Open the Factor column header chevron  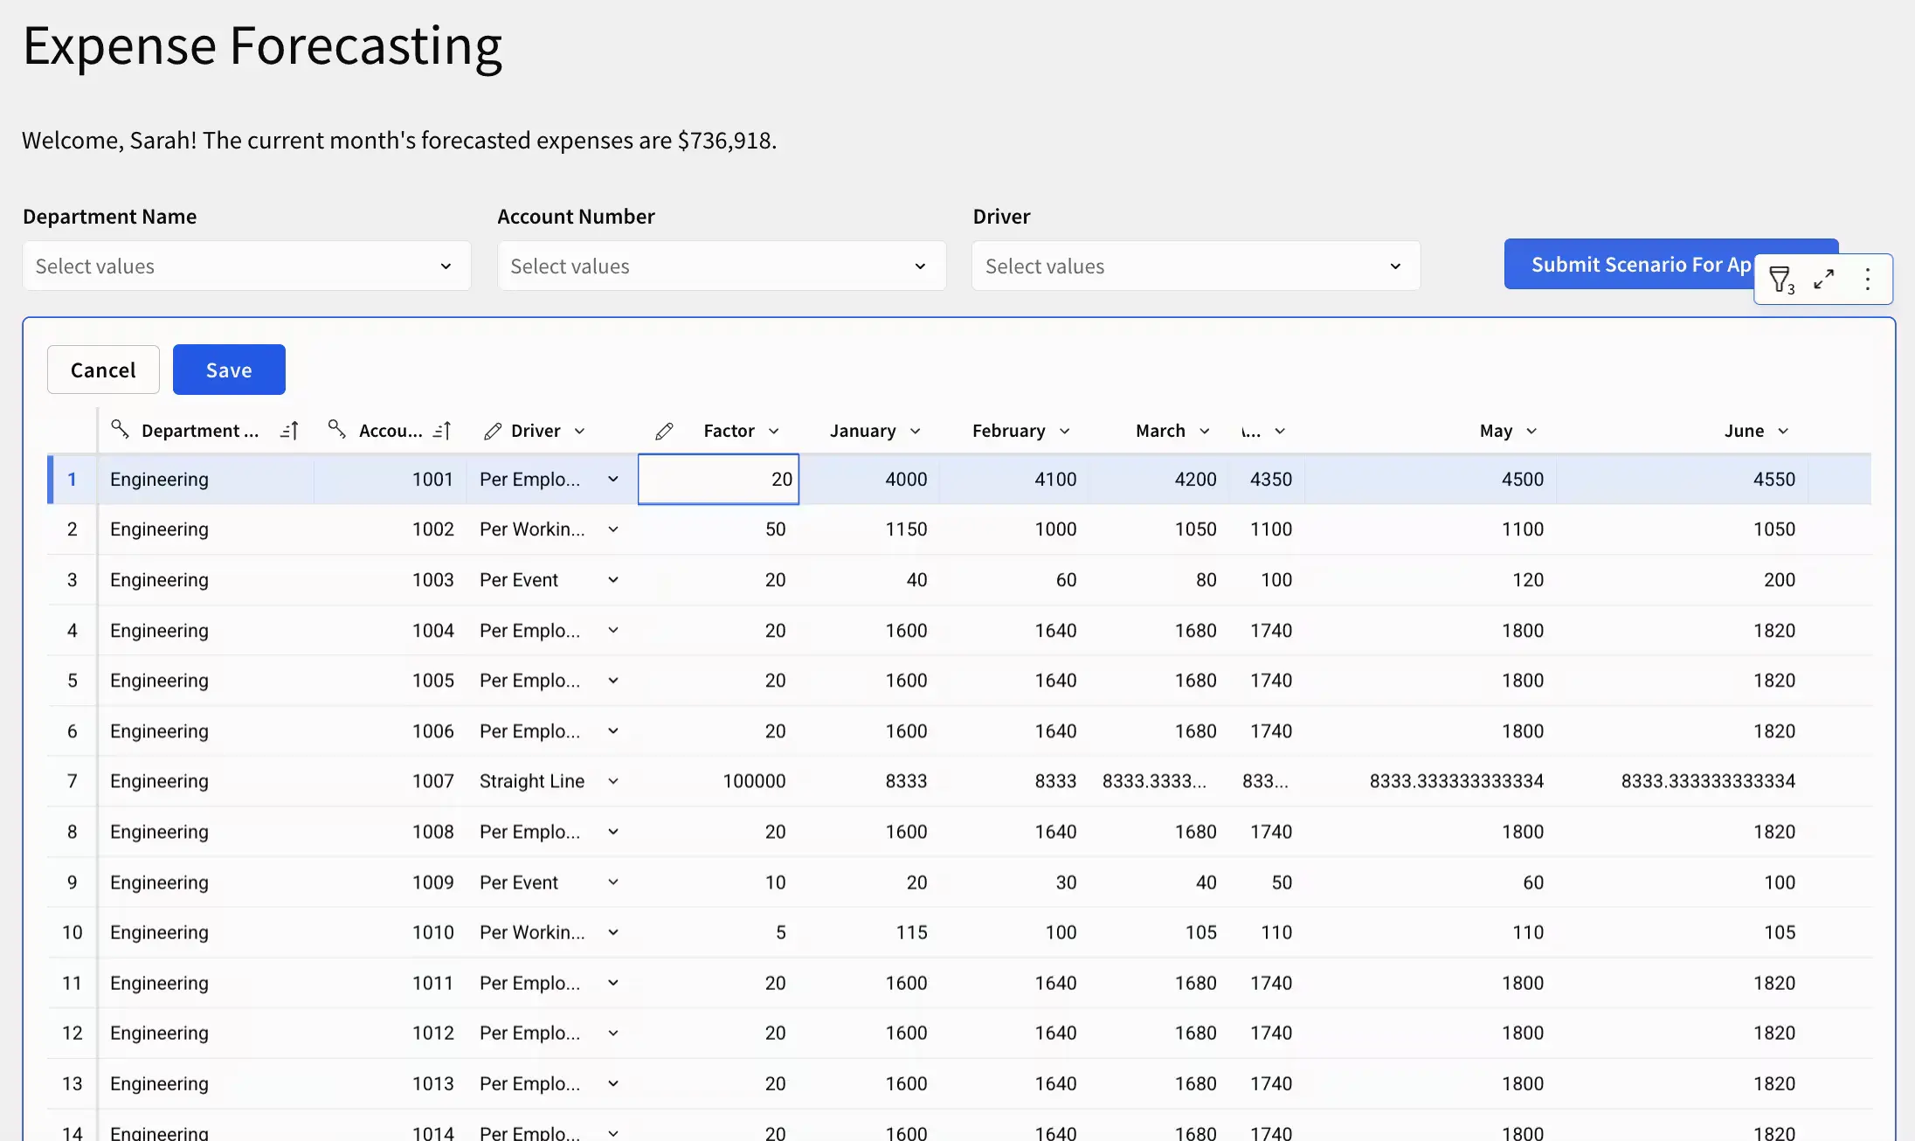coord(774,432)
